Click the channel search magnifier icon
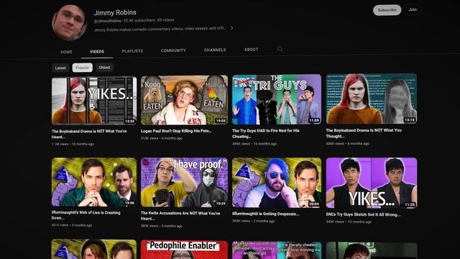Image resolution: width=460 pixels, height=259 pixels. coord(280,49)
